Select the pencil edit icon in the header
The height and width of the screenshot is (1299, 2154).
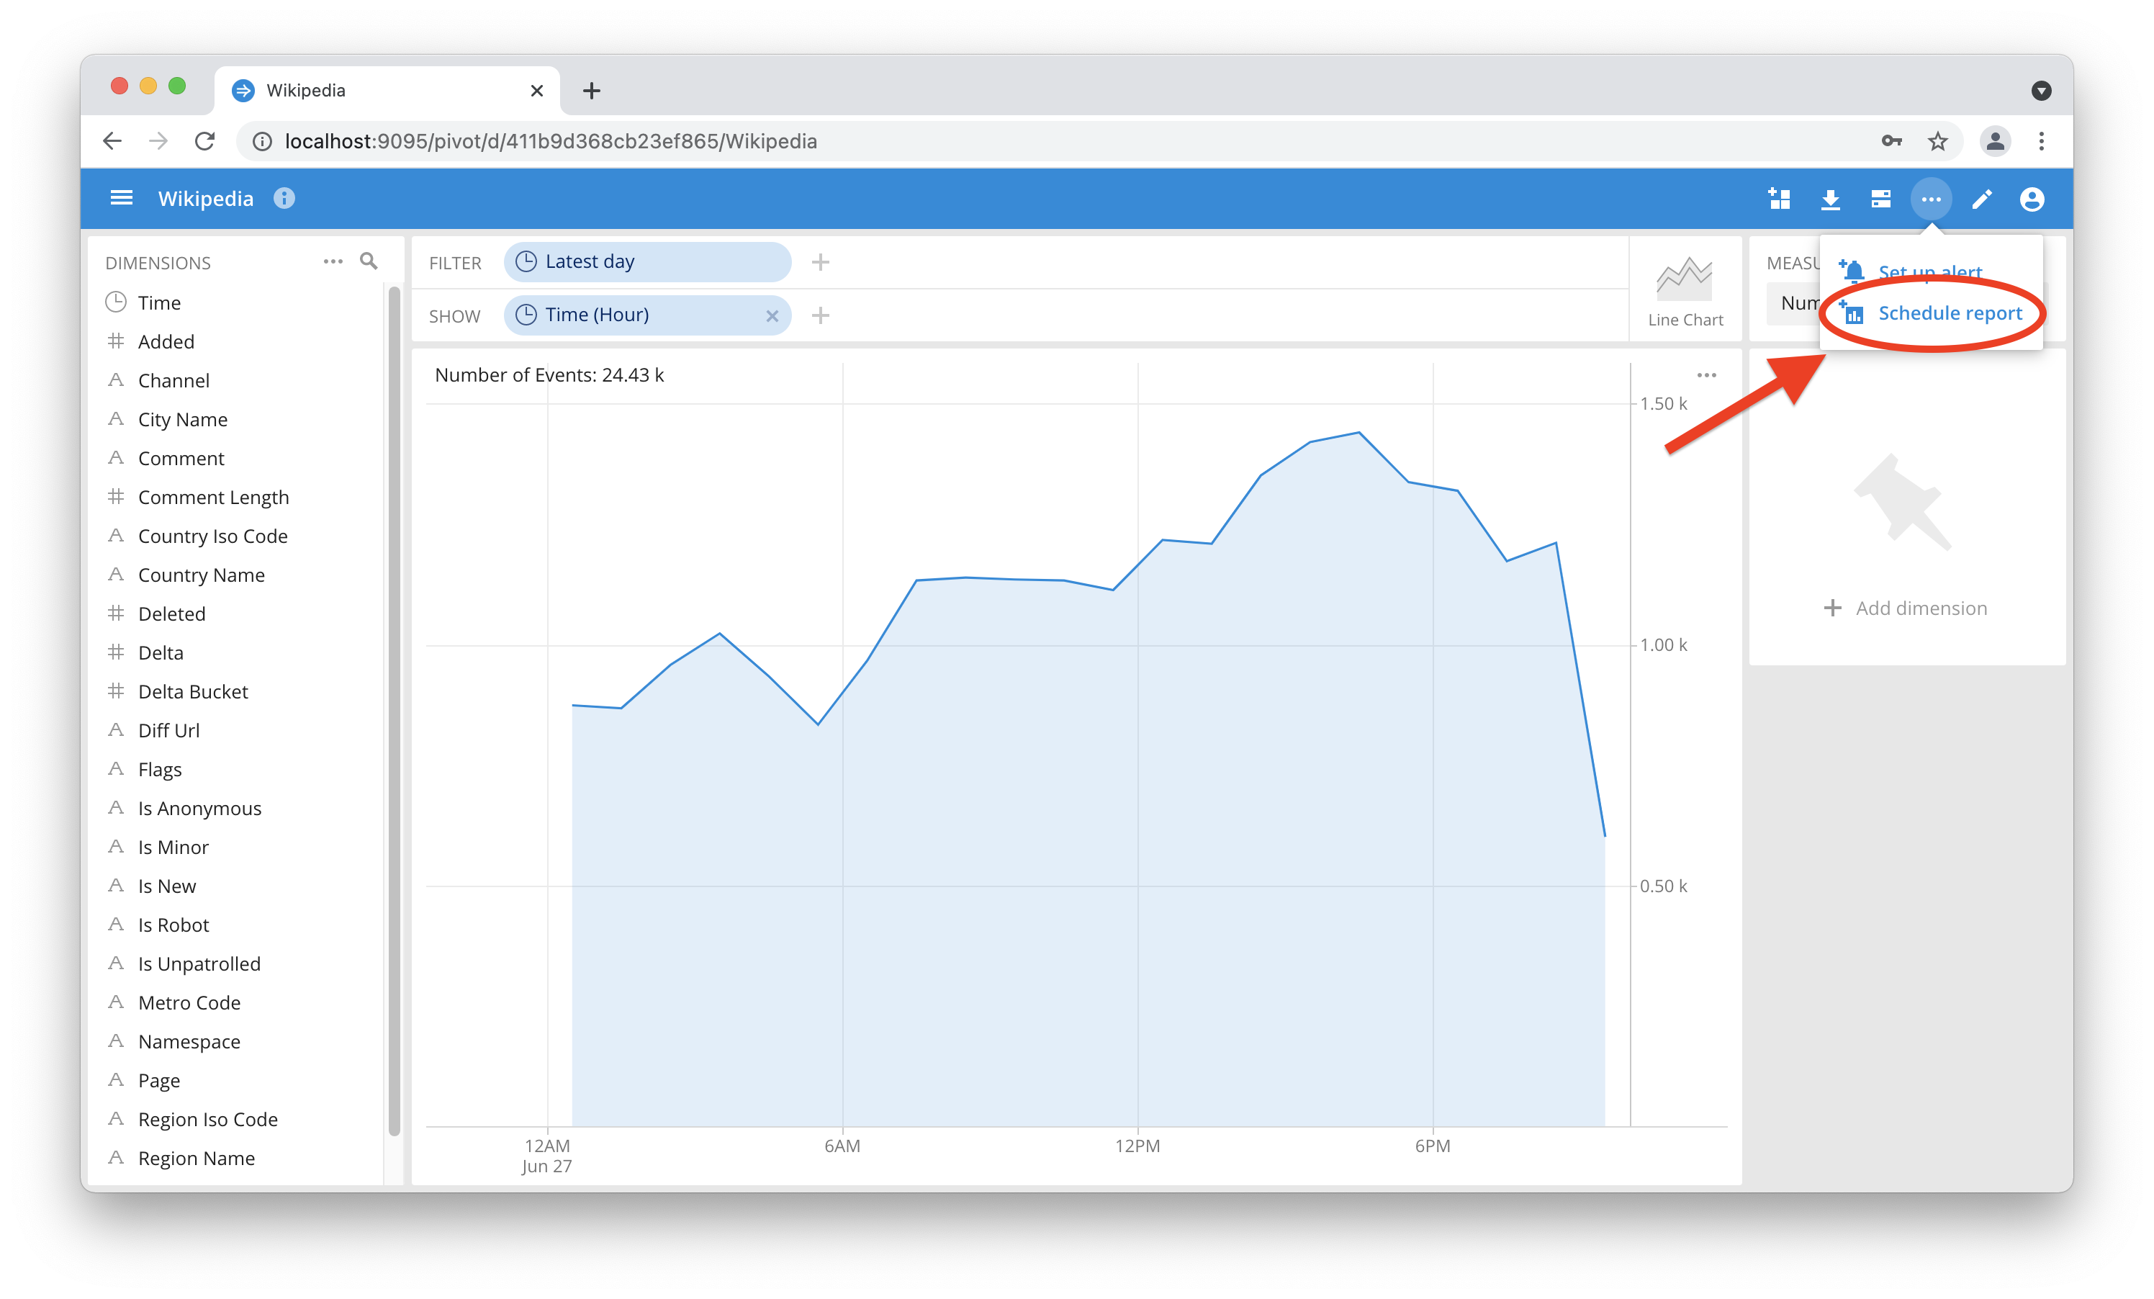1982,199
